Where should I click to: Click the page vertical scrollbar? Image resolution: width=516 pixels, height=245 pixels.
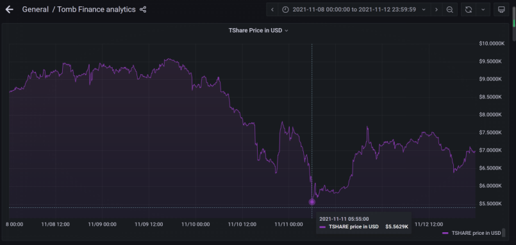[x=513, y=23]
